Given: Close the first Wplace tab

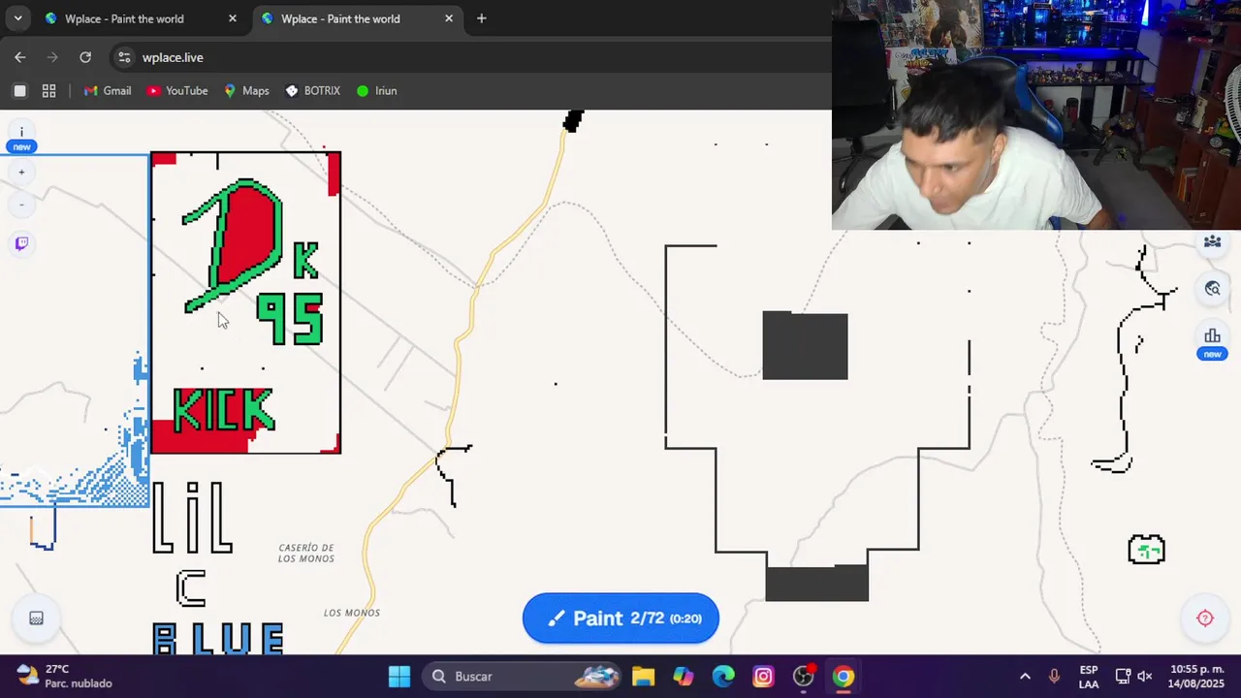Looking at the screenshot, I should [x=233, y=18].
